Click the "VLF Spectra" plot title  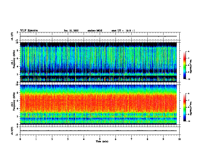pos(29,31)
